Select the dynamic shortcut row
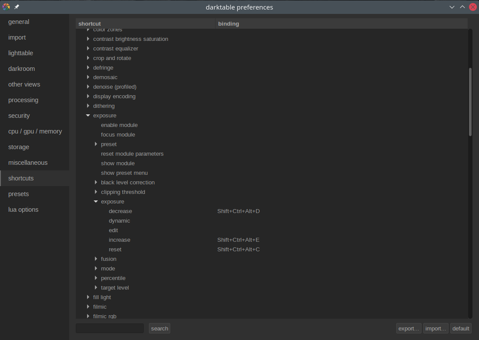The image size is (479, 340). tap(272, 221)
